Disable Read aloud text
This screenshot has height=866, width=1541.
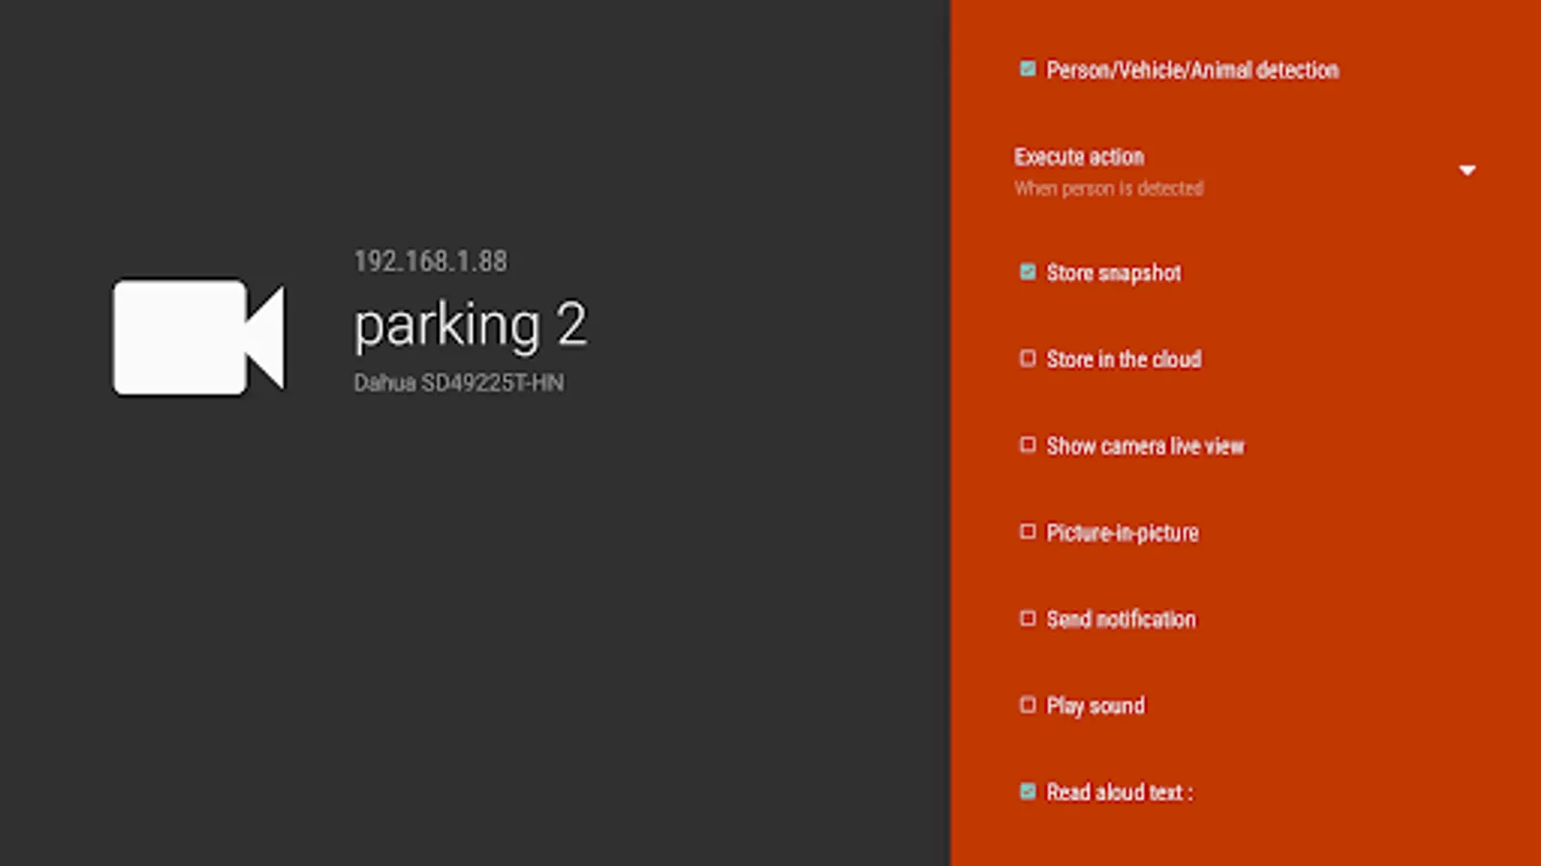click(x=1027, y=792)
